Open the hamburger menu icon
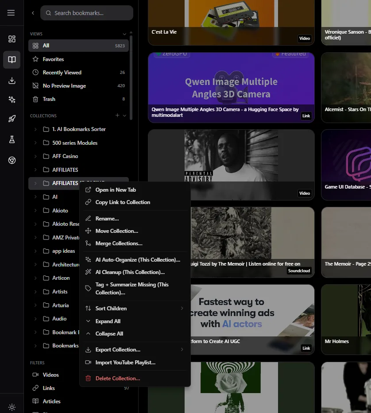The width and height of the screenshot is (371, 413). click(x=11, y=13)
